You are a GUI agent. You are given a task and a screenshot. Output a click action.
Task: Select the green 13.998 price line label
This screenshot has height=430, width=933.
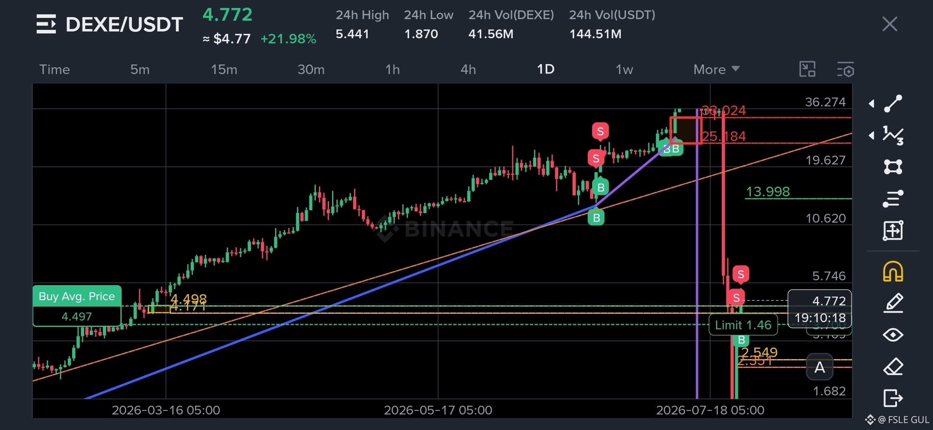[x=768, y=192]
